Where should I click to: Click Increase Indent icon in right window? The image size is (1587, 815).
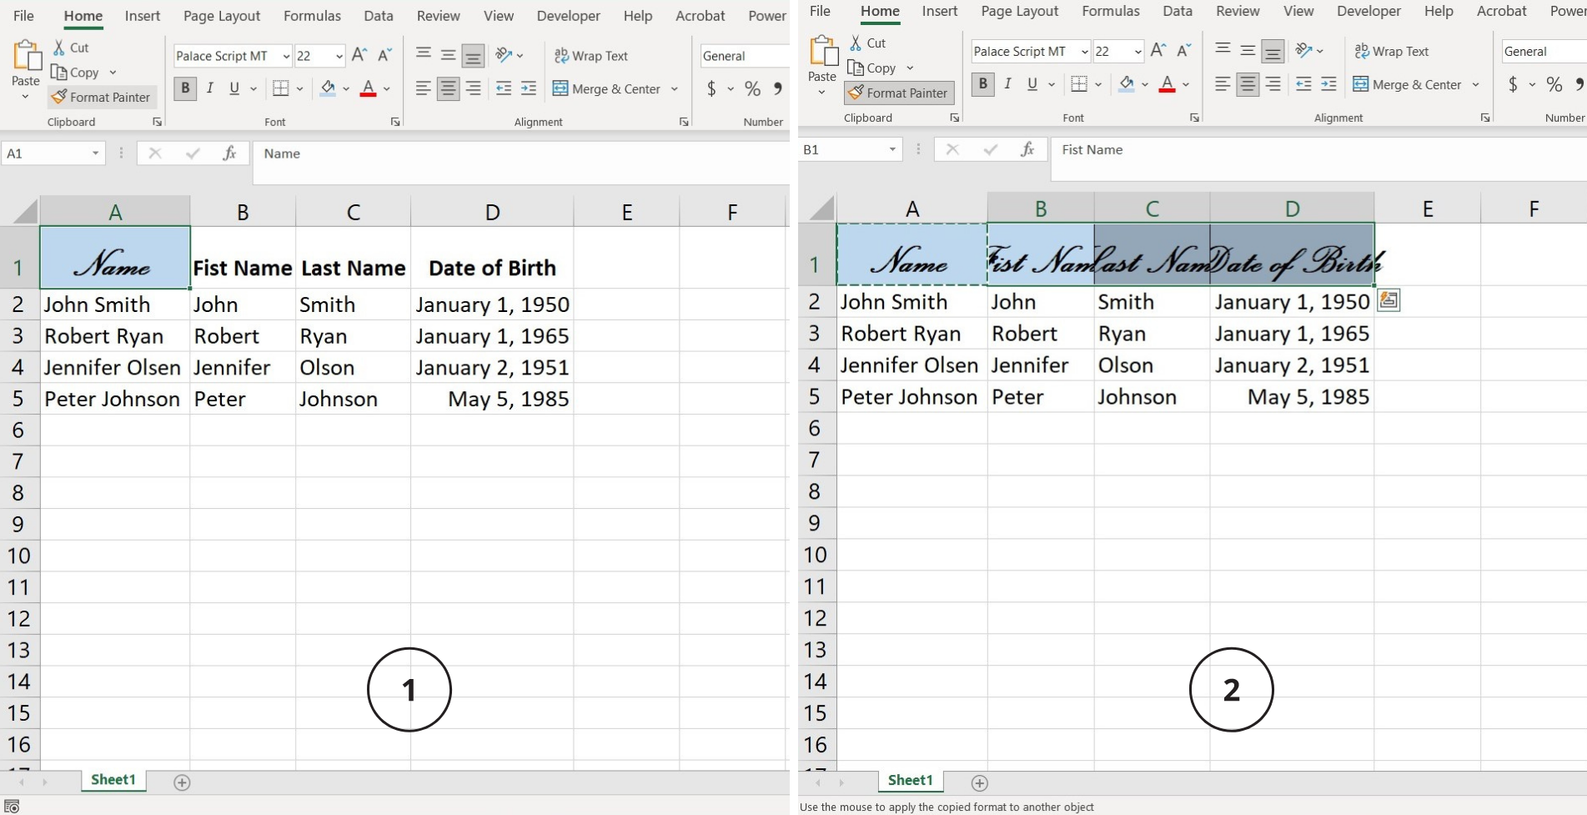1328,84
